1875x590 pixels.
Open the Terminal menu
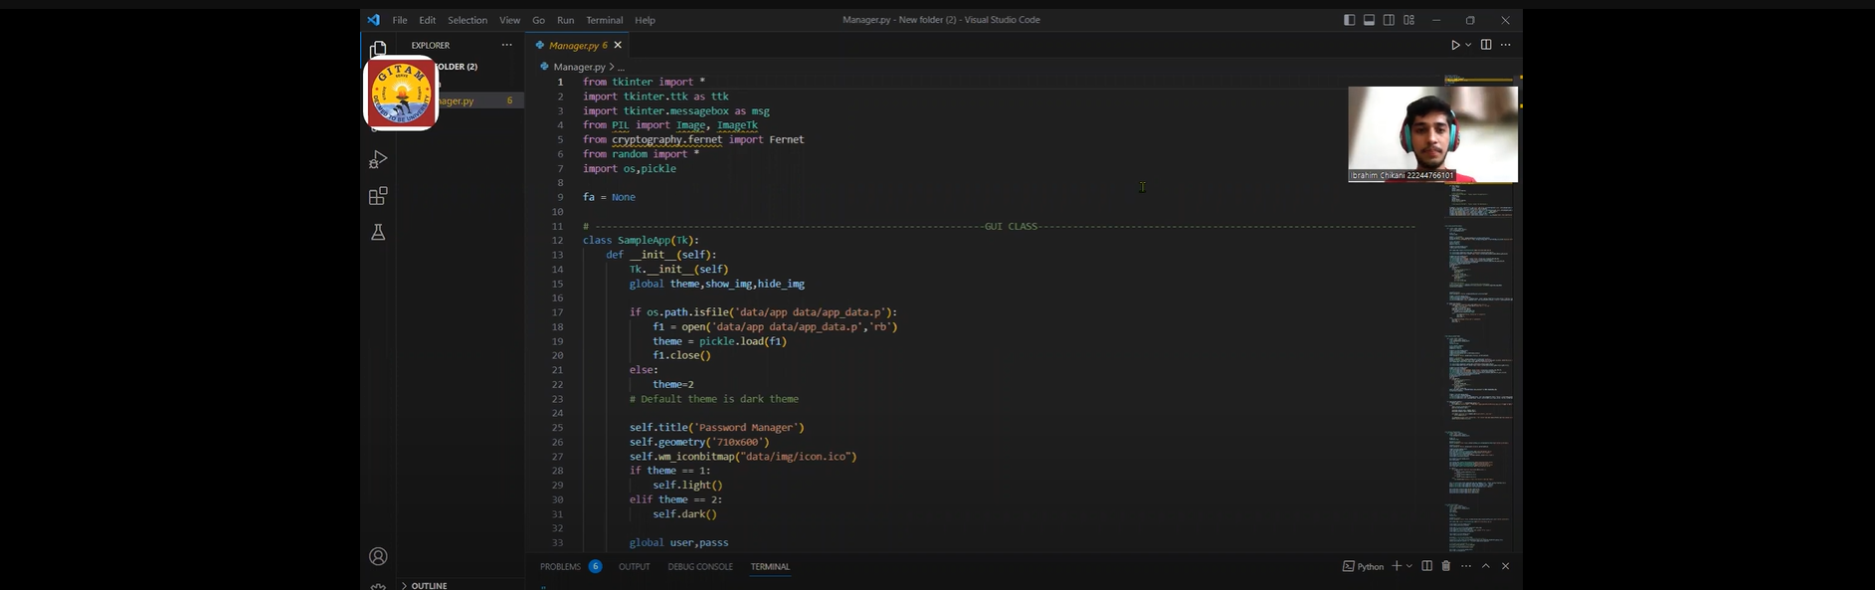[x=604, y=20]
